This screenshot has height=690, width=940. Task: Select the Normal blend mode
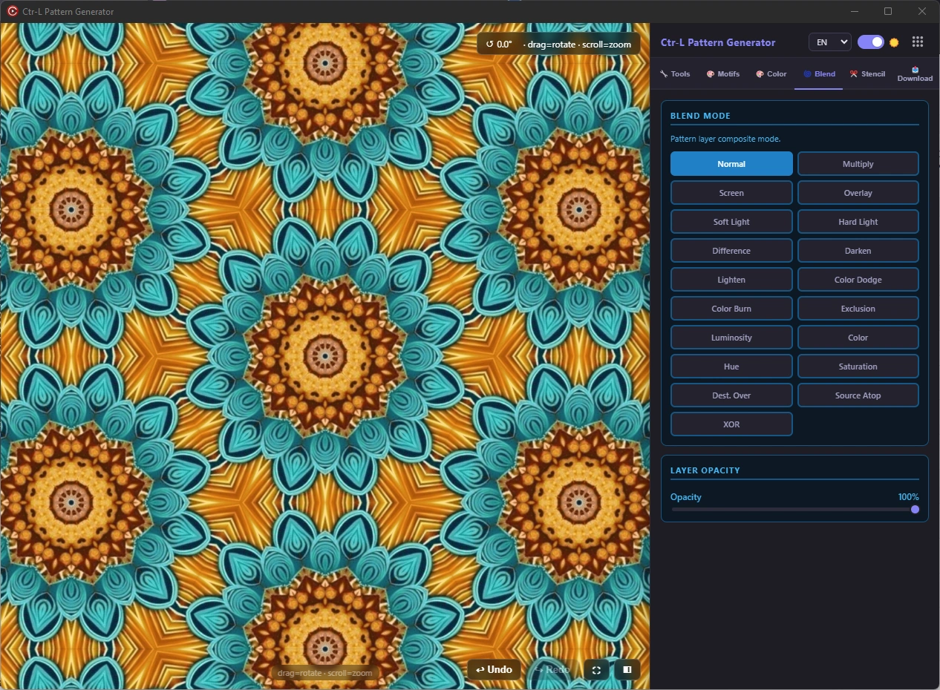coord(731,164)
